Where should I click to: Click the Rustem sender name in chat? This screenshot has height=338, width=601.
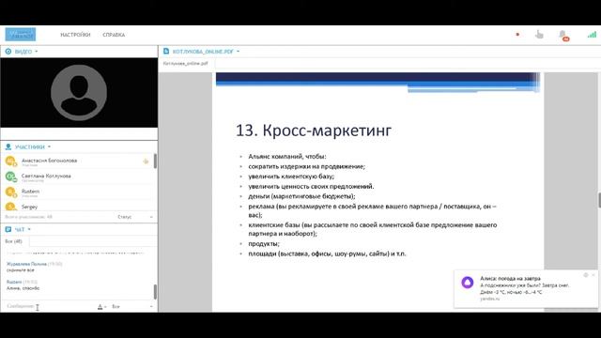tap(14, 282)
